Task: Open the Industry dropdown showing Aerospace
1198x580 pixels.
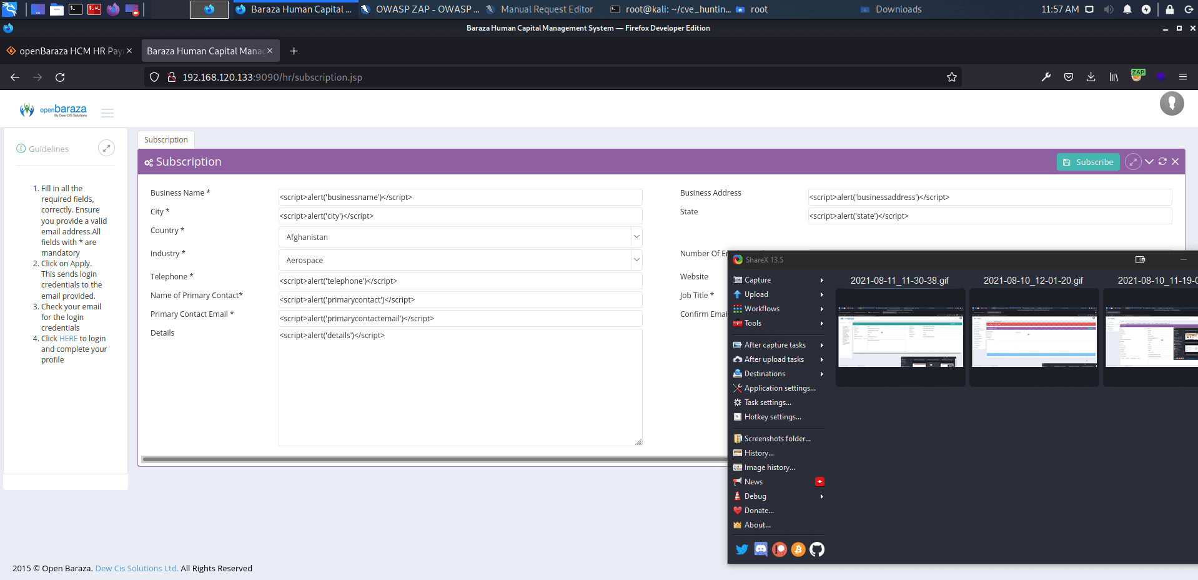Action: pyautogui.click(x=460, y=260)
